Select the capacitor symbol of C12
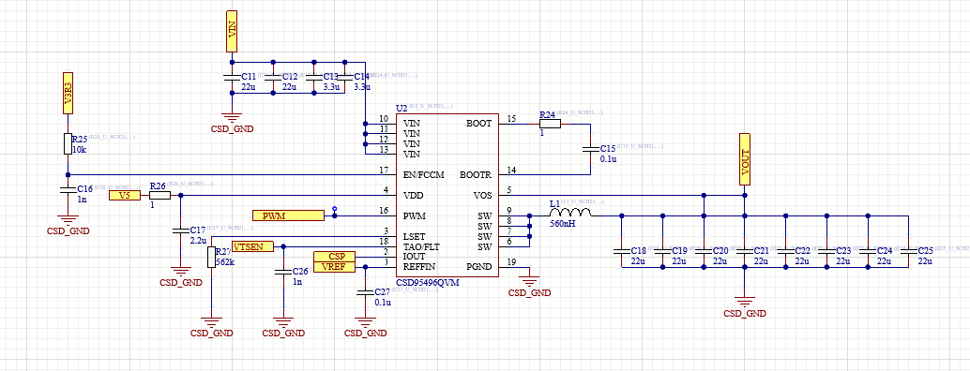 click(x=273, y=78)
